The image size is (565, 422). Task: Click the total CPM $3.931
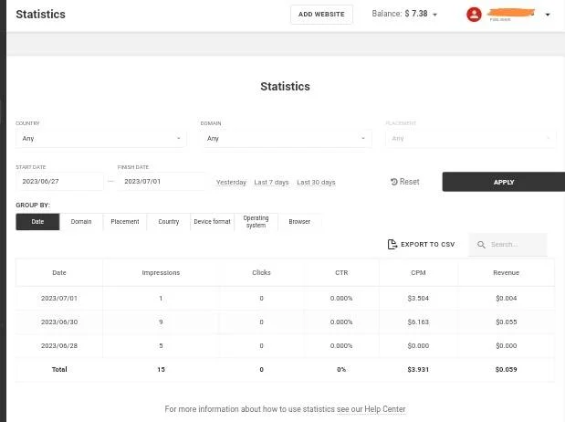click(x=418, y=369)
